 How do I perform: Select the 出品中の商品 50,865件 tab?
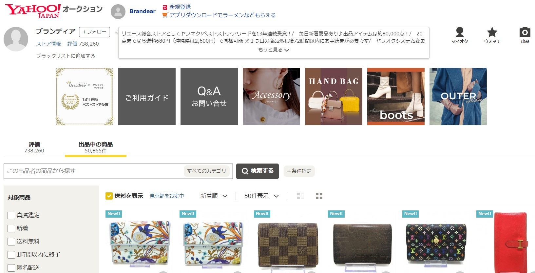[x=96, y=147]
